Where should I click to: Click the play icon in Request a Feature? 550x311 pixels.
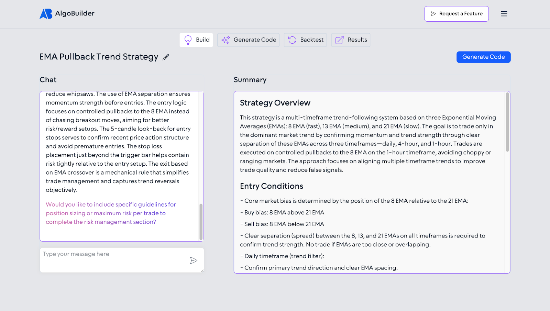tap(433, 14)
